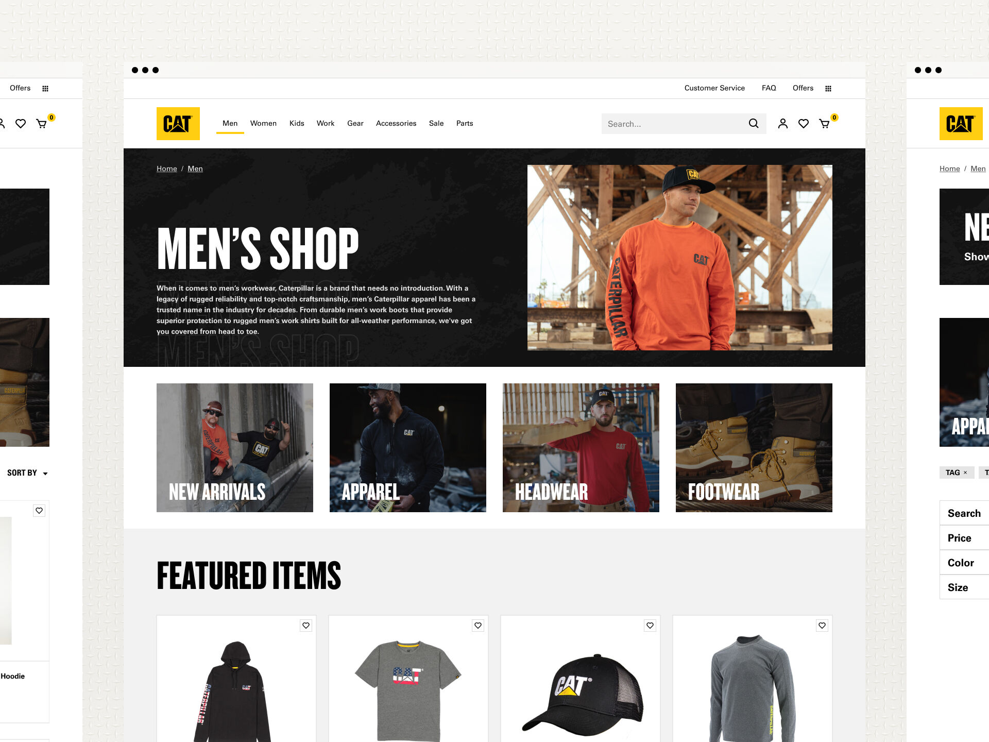Open the shopping cart icon
Image resolution: width=989 pixels, height=742 pixels.
[824, 124]
